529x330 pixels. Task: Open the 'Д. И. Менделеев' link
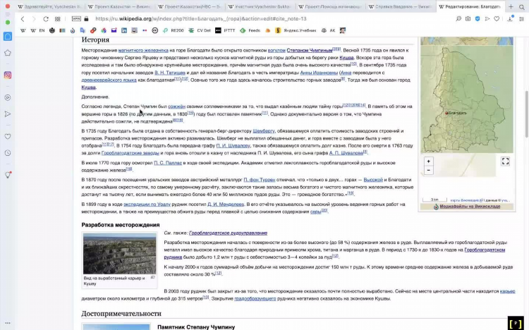pyautogui.click(x=226, y=204)
